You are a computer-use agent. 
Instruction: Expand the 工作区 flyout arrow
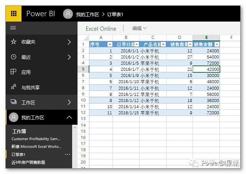(x=69, y=102)
